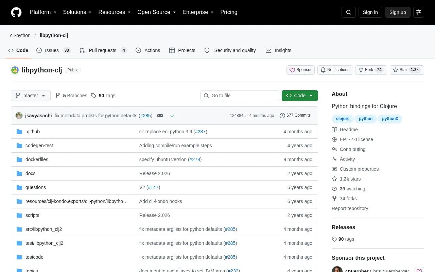This screenshot has height=272, width=435.
Task: Click the folder icon next to docs
Action: tap(19, 173)
